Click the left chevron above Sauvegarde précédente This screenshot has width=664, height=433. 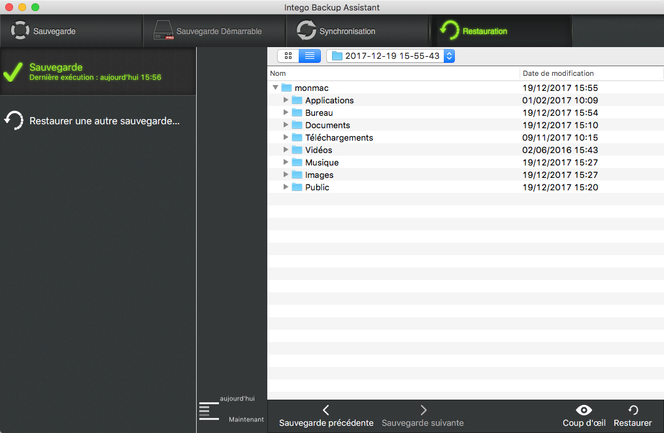coord(325,409)
